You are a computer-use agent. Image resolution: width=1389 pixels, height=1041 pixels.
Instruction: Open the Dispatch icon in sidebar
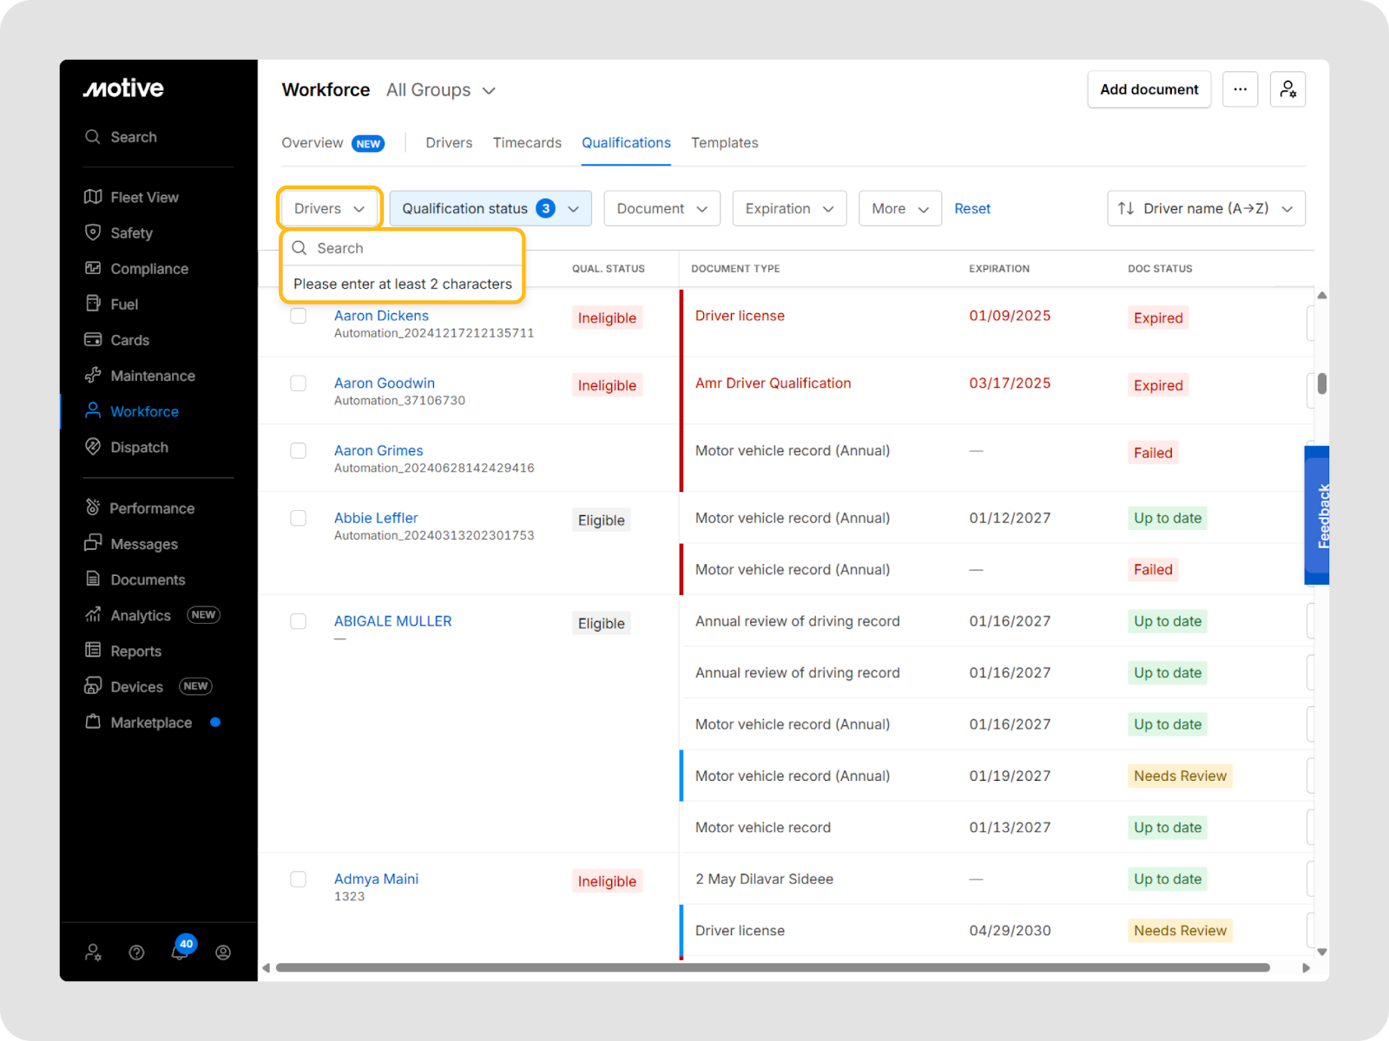(93, 447)
